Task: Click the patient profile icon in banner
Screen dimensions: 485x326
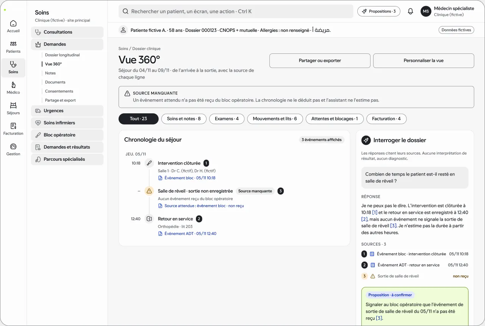Action: [123, 30]
